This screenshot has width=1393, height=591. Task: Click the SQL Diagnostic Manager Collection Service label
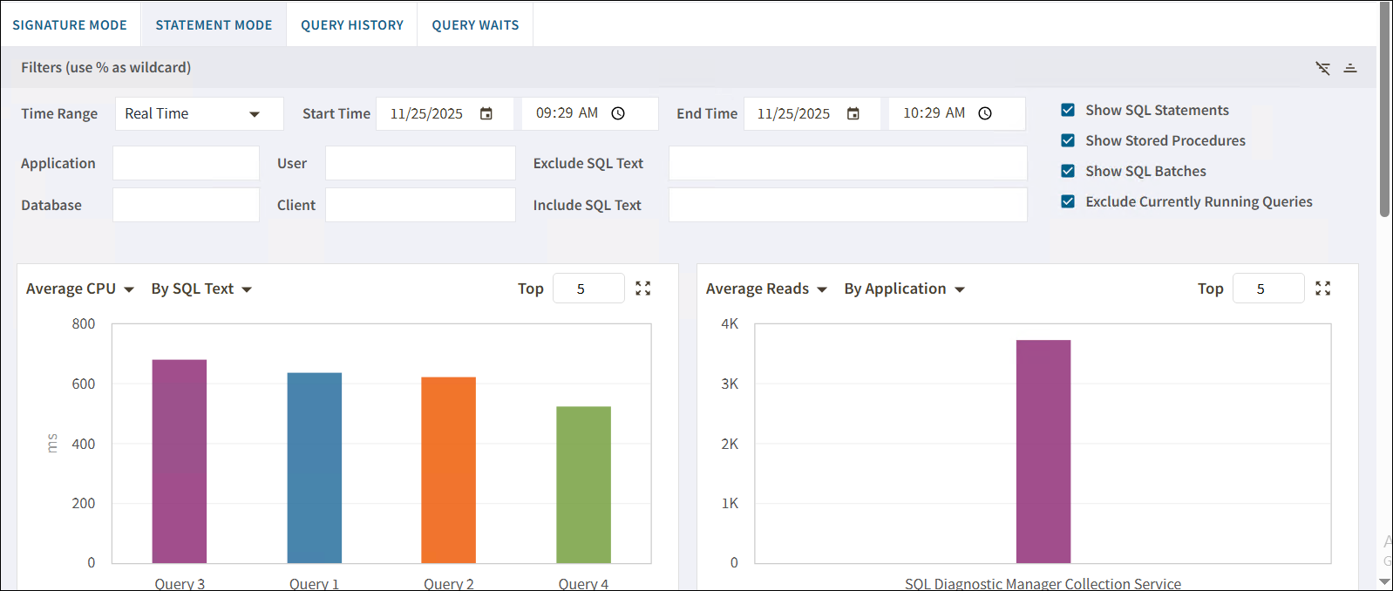[x=1043, y=584]
